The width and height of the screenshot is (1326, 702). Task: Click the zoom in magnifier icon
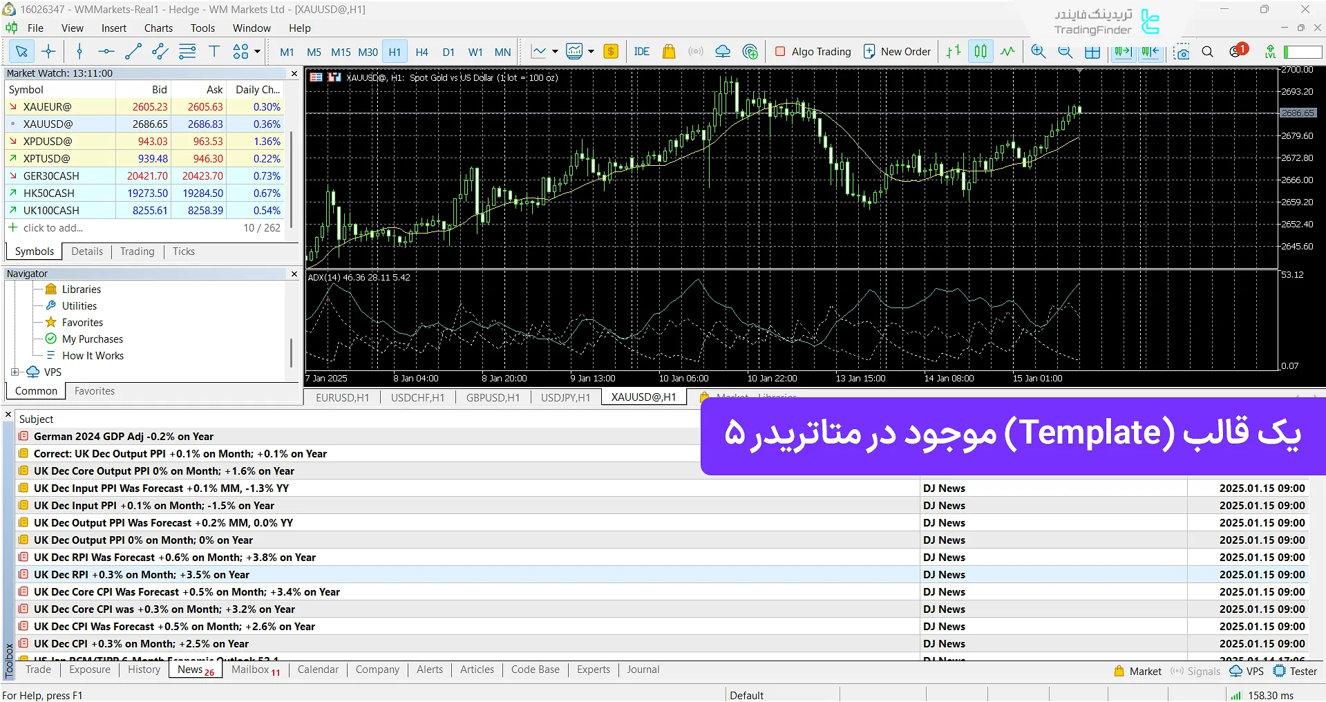coord(1037,51)
